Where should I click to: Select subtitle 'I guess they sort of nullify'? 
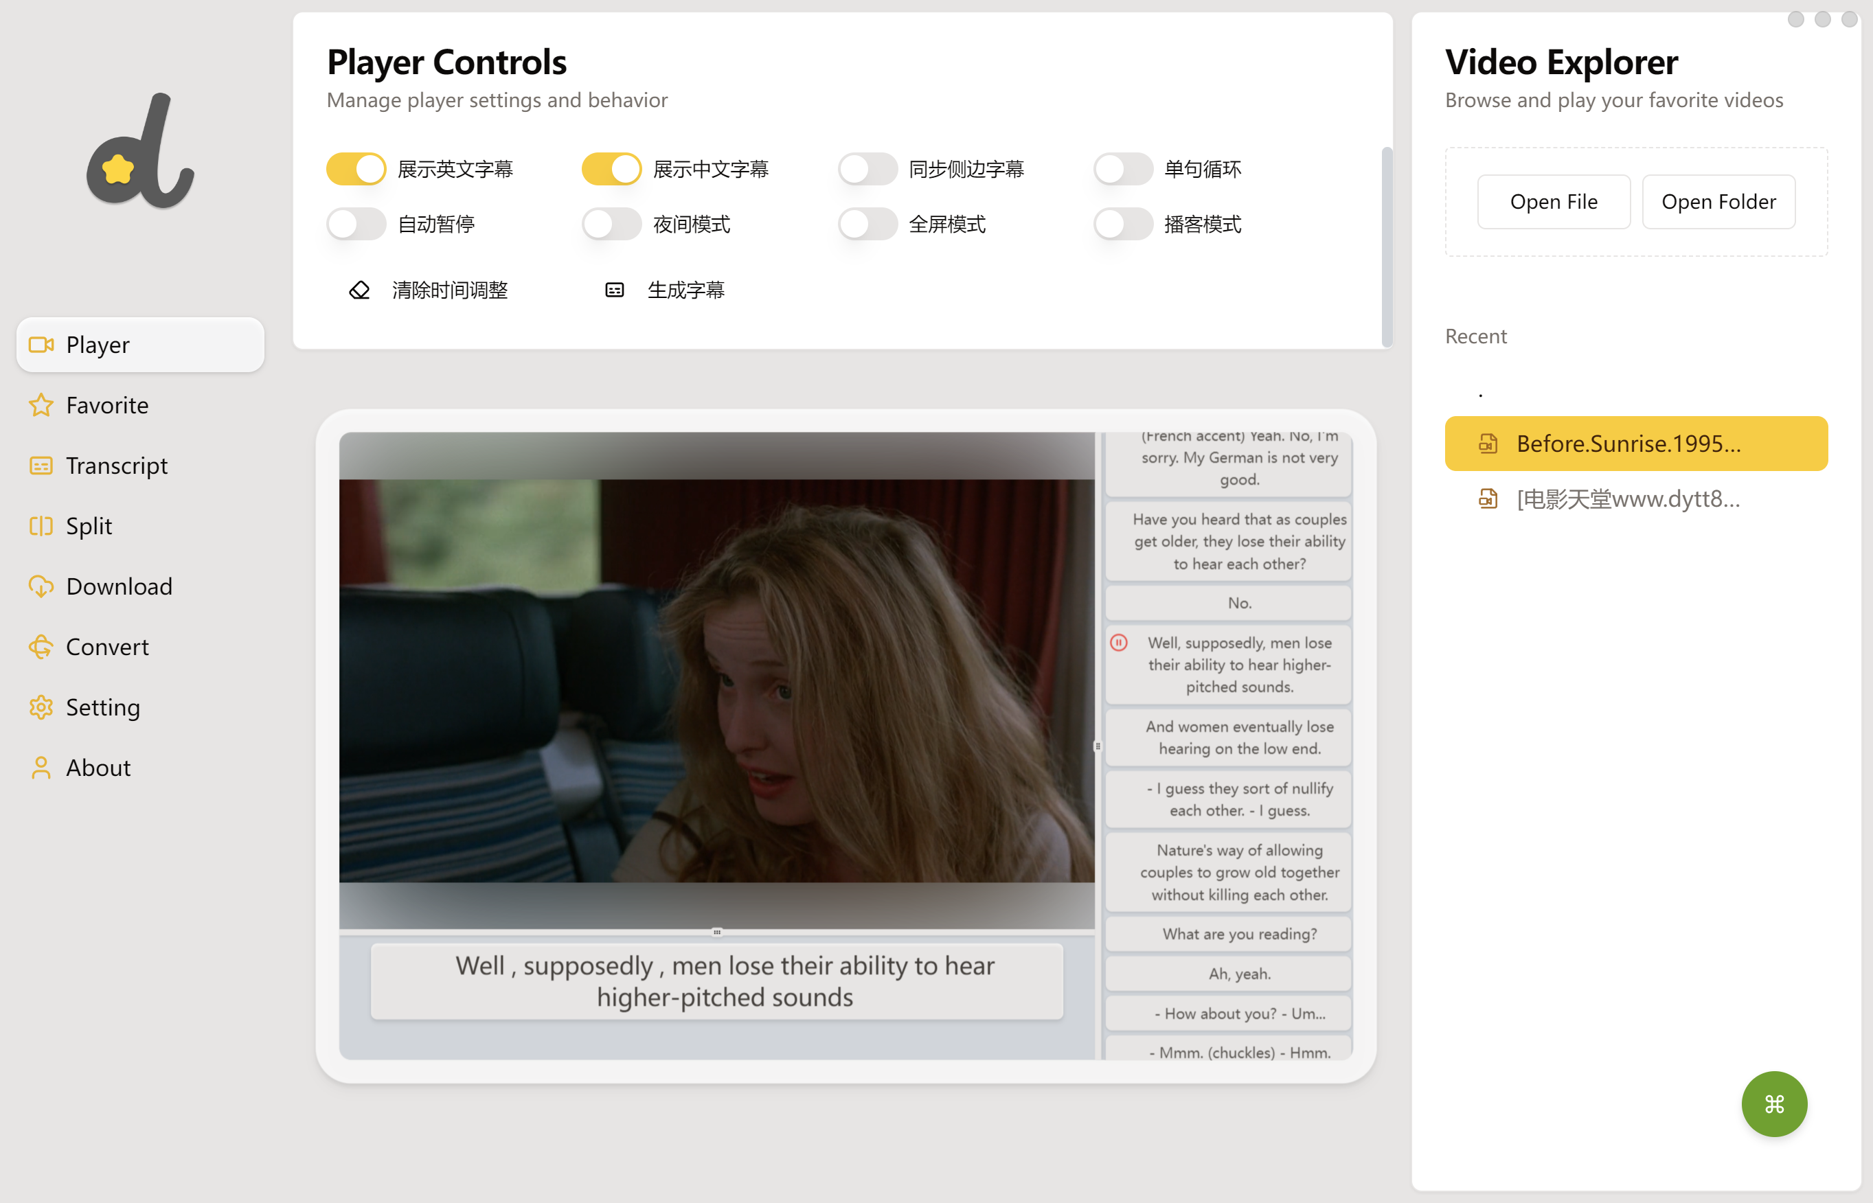click(x=1227, y=799)
